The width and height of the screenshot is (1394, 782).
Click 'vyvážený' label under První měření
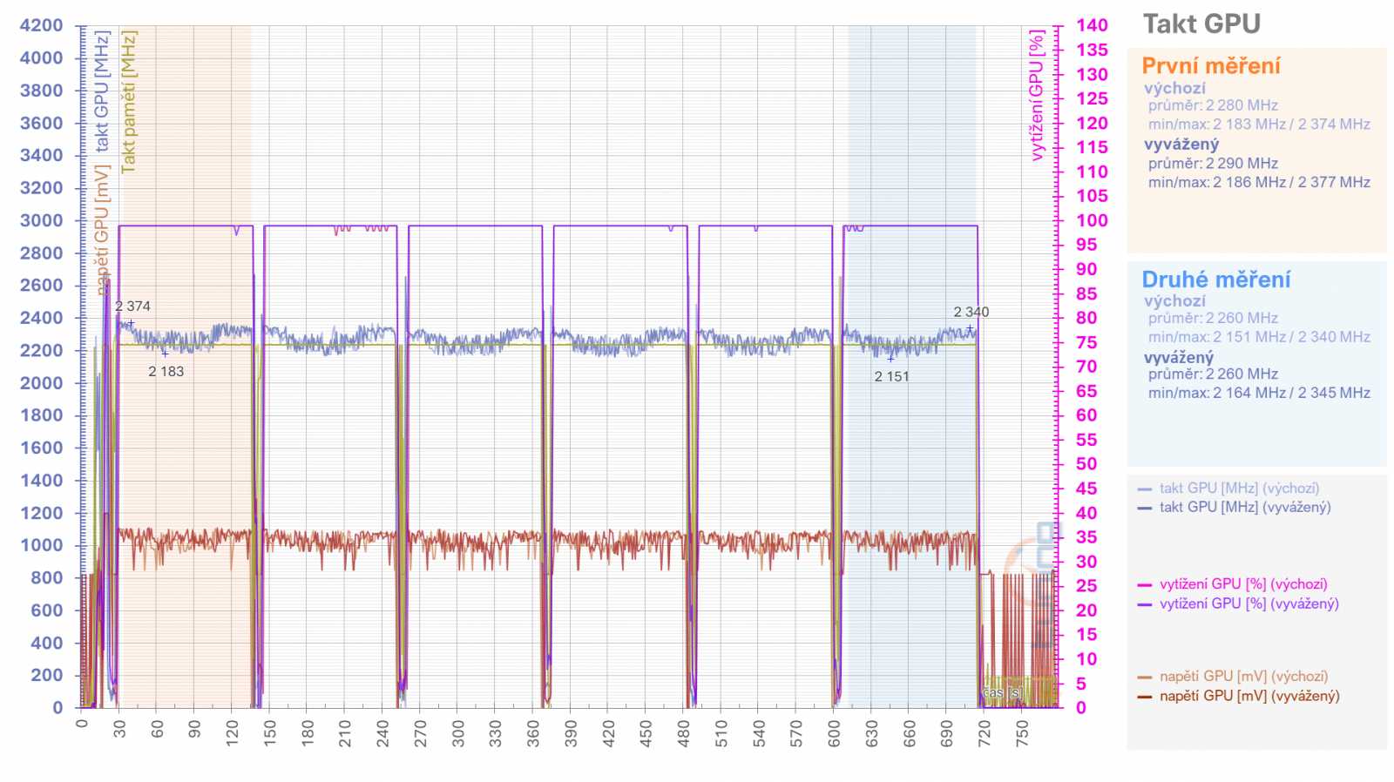click(x=1181, y=145)
